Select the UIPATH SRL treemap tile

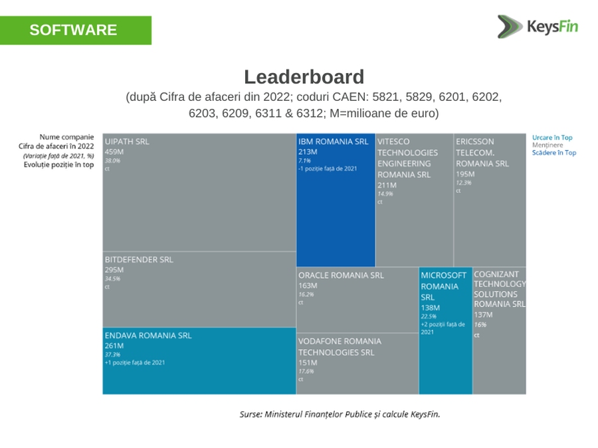[x=199, y=192]
